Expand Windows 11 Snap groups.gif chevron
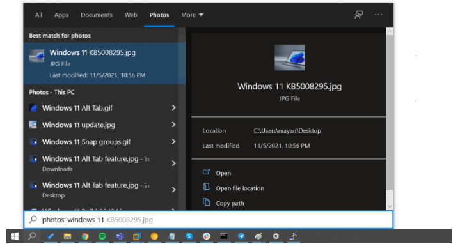 click(x=173, y=142)
